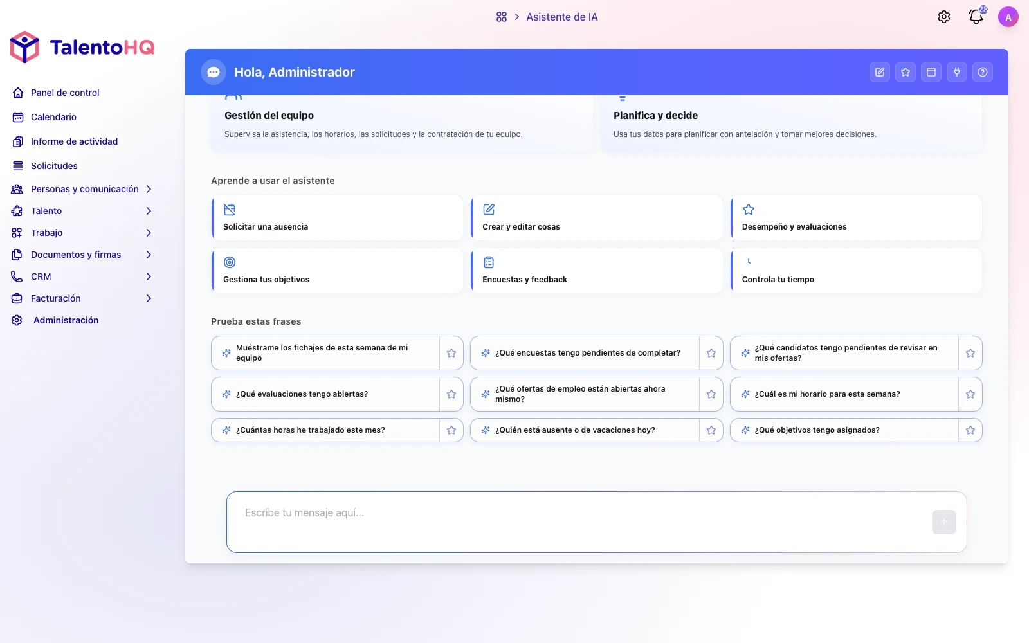This screenshot has height=643, width=1029.
Task: Open 'Controla tu tiempo' card
Action: tap(856, 271)
